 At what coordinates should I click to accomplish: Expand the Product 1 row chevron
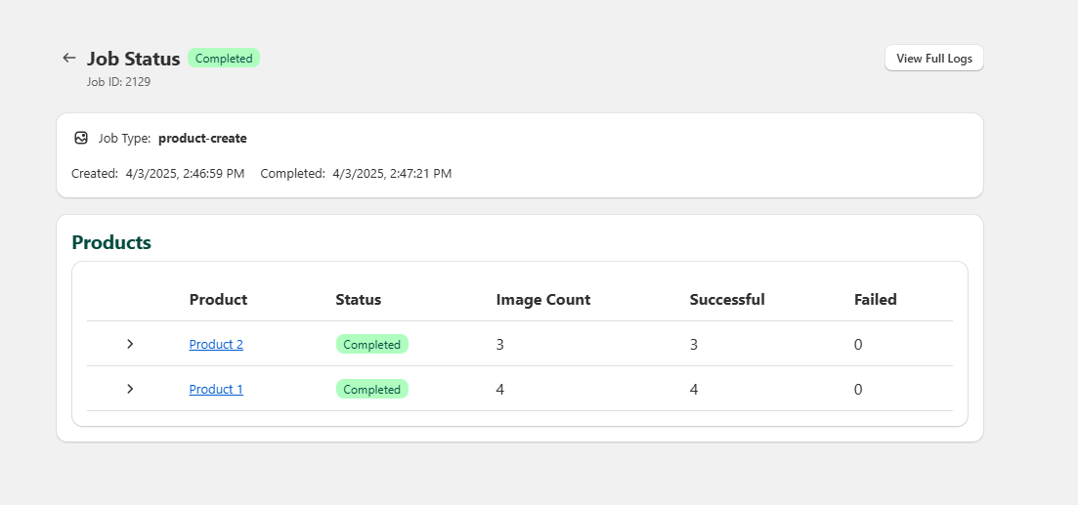pyautogui.click(x=130, y=389)
